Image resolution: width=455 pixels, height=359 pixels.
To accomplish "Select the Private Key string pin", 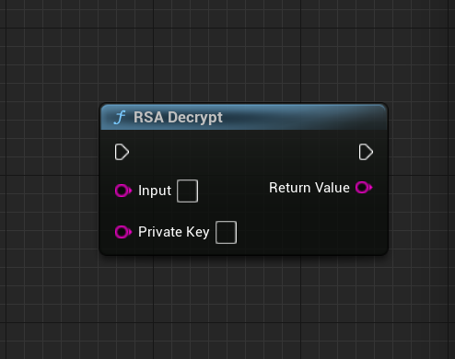I will (123, 232).
